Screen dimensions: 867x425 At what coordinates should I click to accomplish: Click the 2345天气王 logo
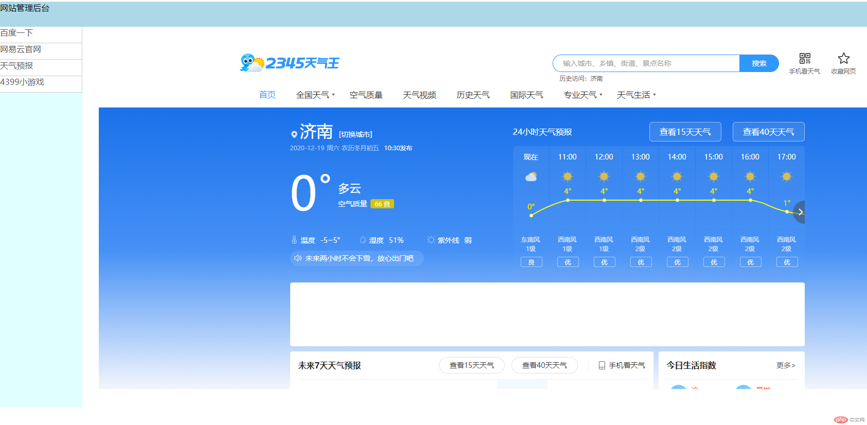click(290, 63)
